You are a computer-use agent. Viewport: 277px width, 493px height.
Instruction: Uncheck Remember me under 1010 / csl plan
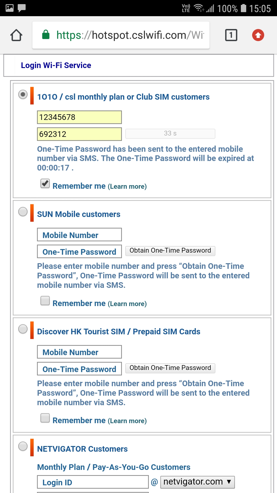coord(45,184)
